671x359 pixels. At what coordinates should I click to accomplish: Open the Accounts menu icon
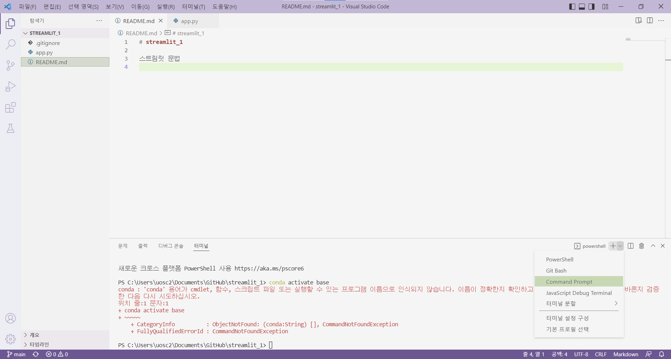tap(10, 318)
